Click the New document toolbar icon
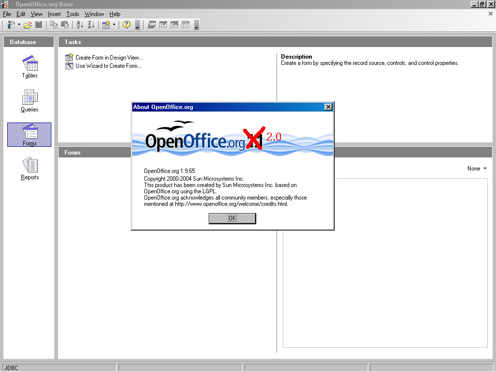The image size is (496, 372). pyautogui.click(x=11, y=25)
